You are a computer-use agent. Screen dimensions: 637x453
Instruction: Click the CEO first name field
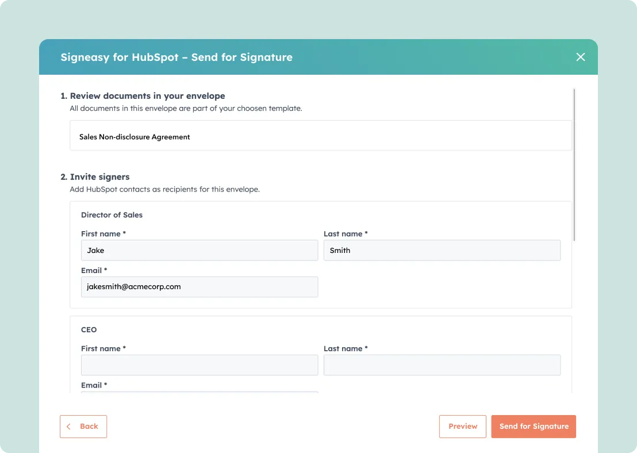tap(199, 364)
